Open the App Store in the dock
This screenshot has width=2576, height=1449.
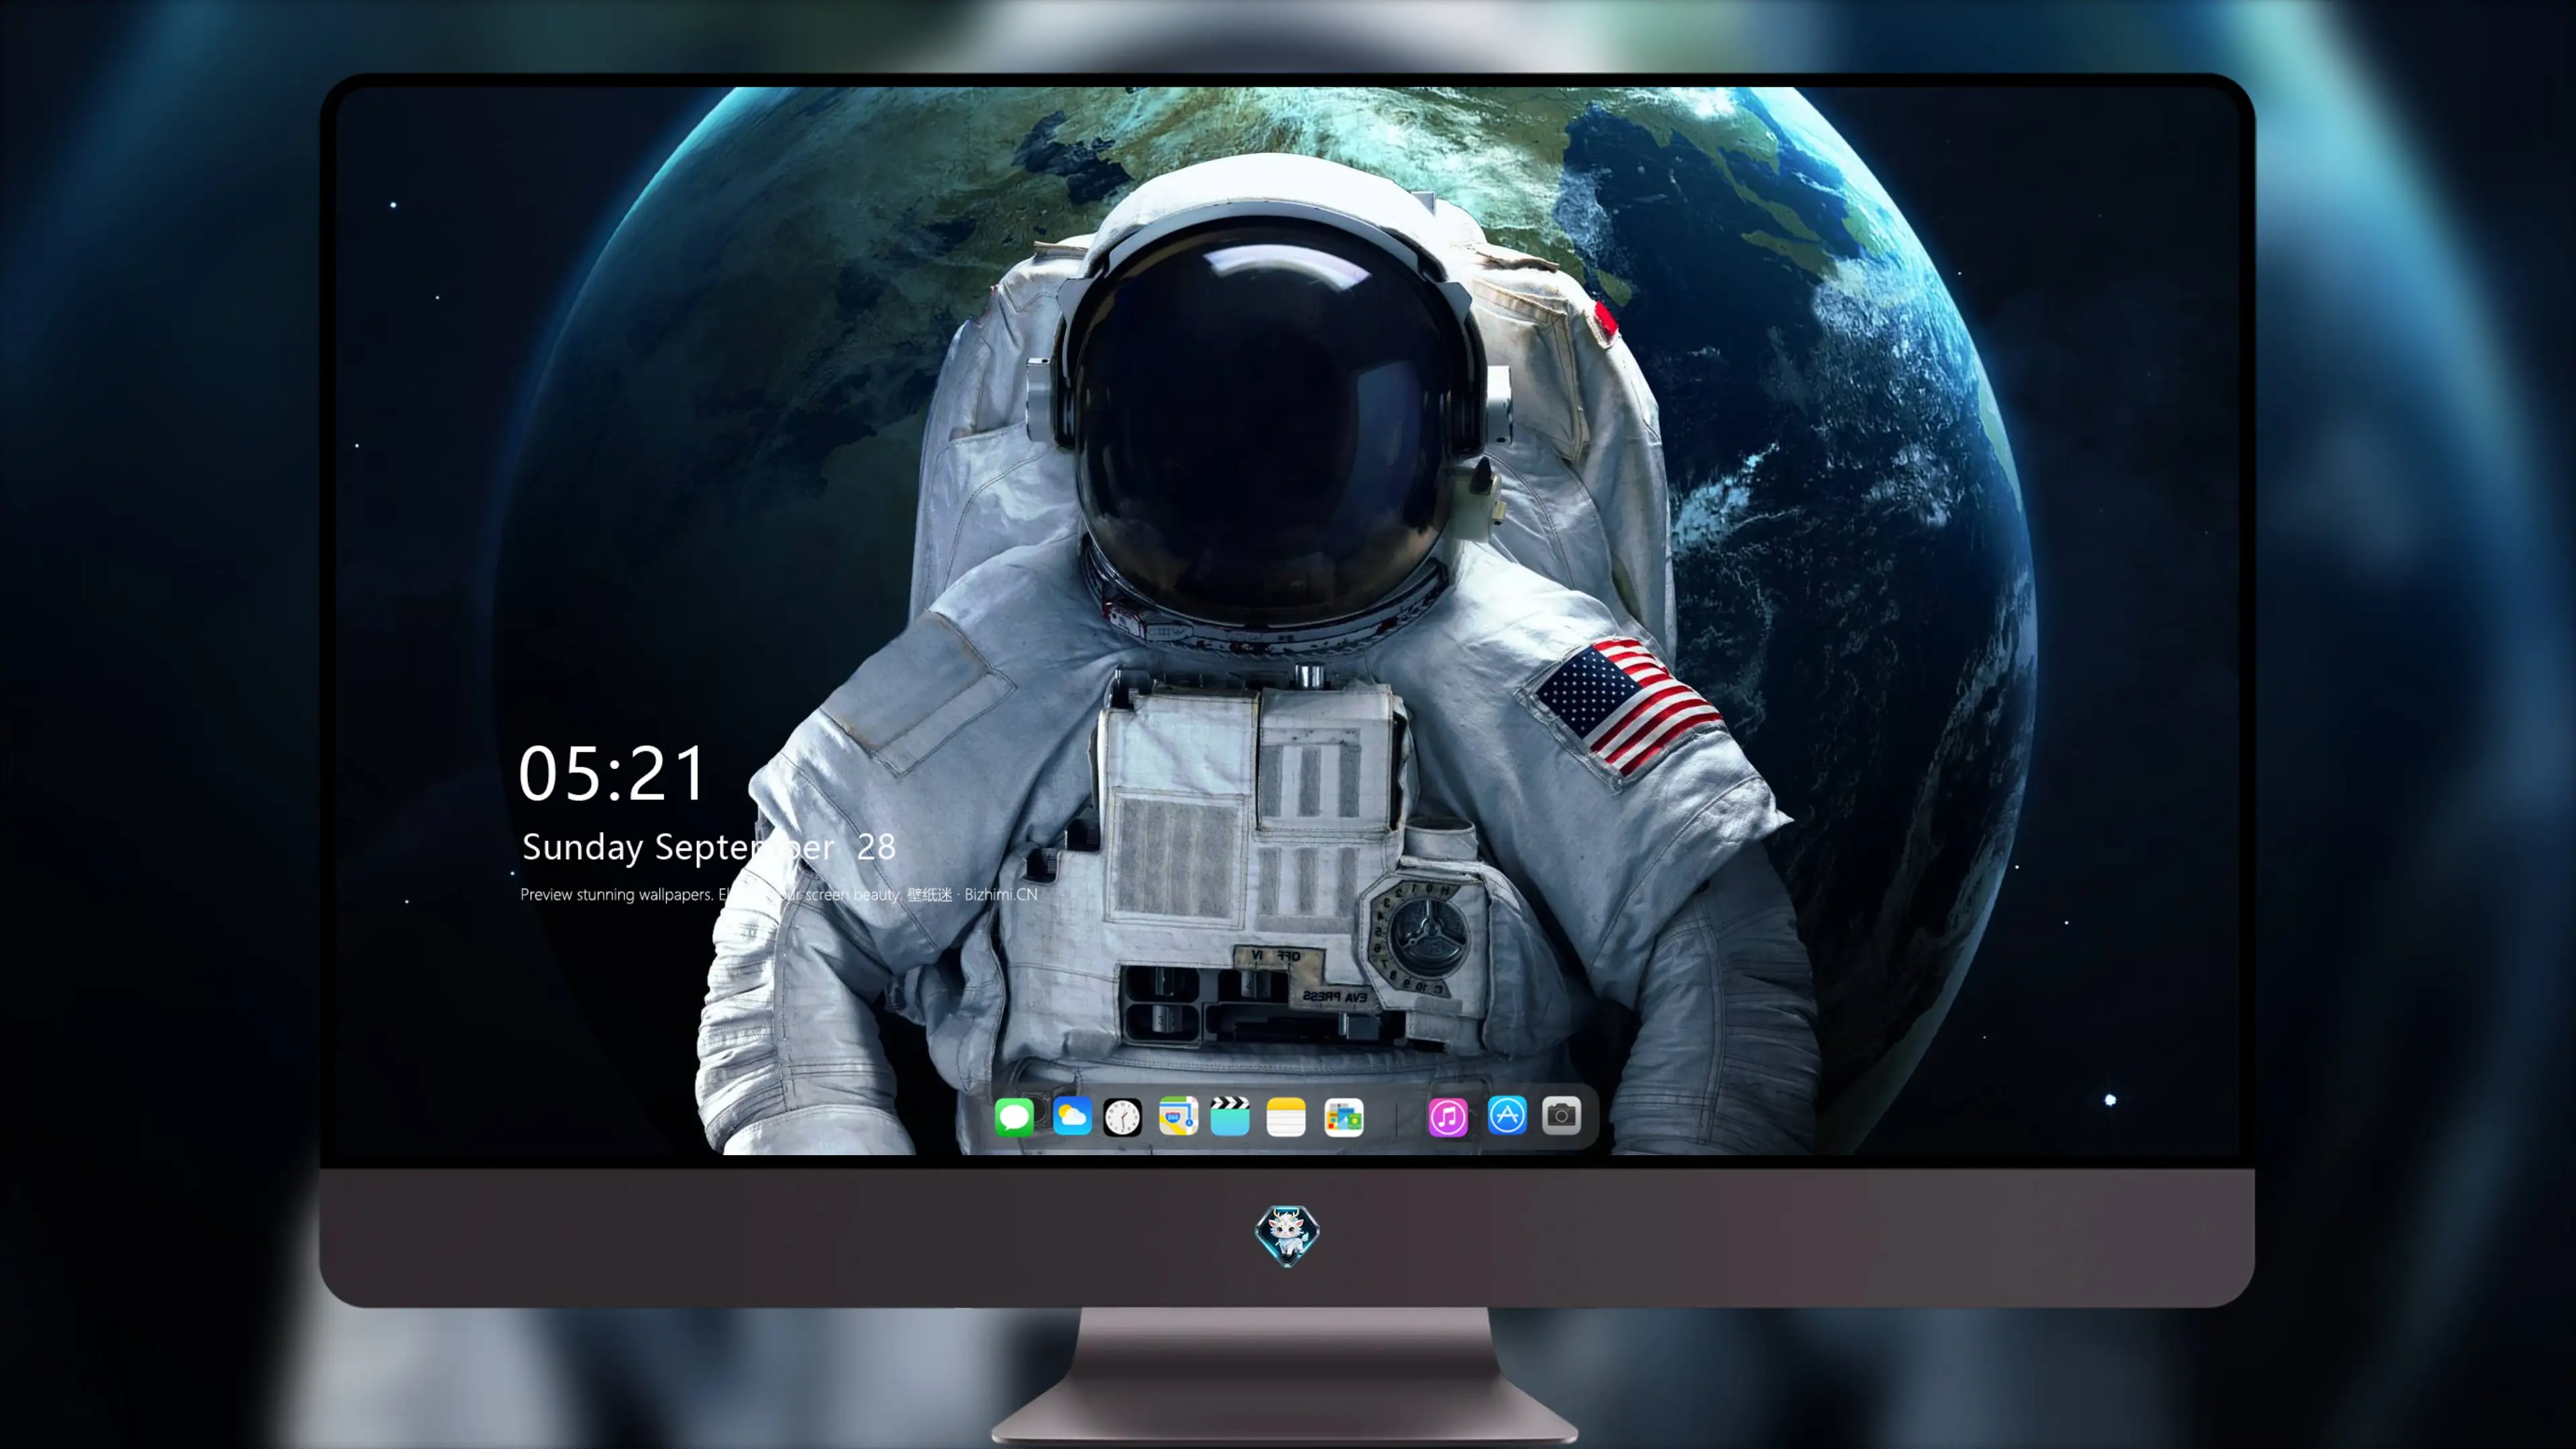(1507, 1115)
